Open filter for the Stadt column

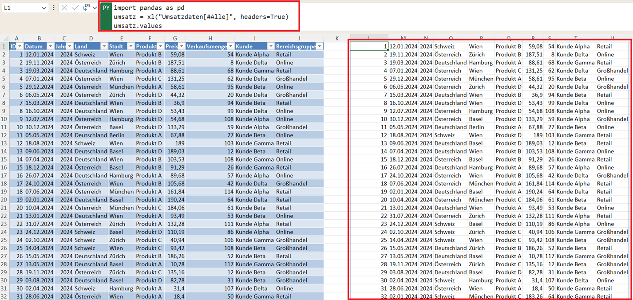(131, 47)
